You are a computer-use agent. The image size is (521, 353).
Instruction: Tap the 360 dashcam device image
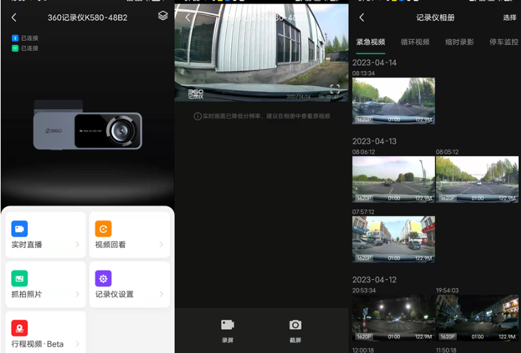(88, 125)
